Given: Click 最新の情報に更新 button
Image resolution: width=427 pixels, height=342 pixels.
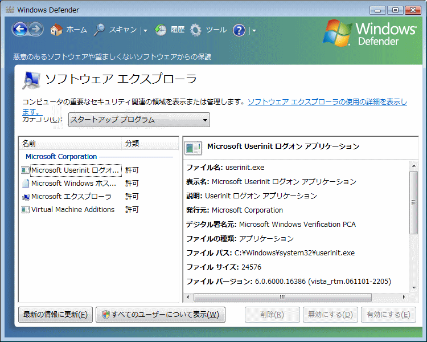Looking at the screenshot, I should (x=55, y=315).
